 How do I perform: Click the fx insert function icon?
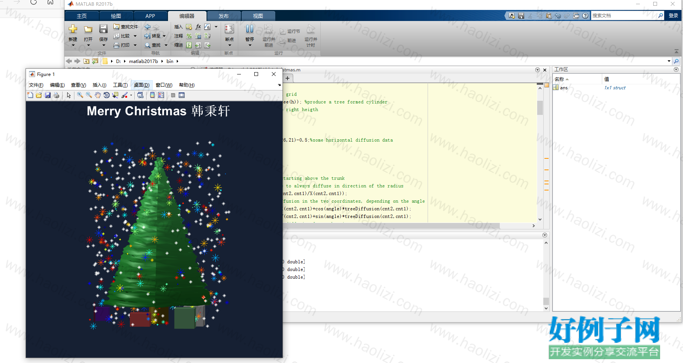(x=198, y=27)
